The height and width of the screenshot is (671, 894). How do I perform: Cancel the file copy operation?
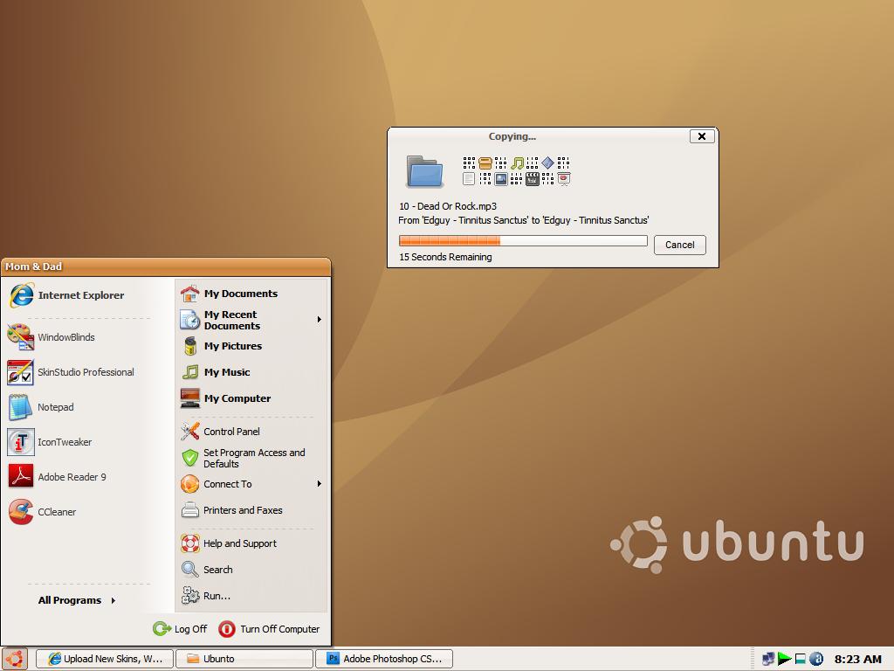679,245
